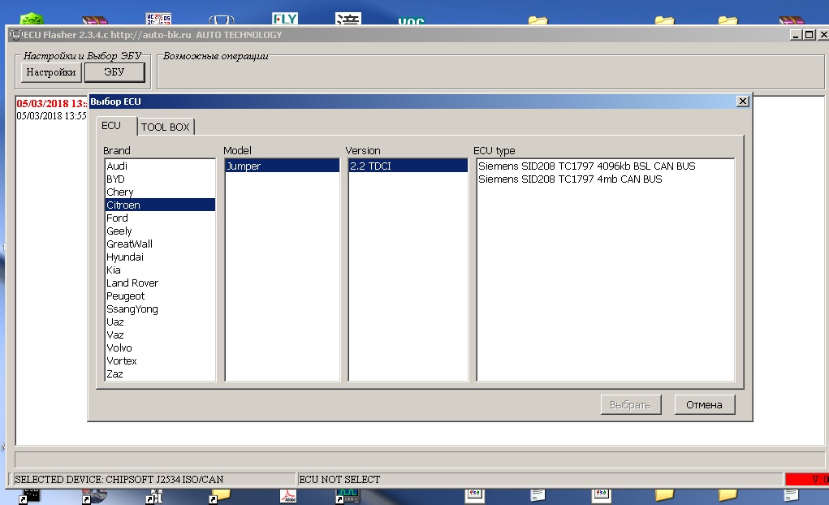The width and height of the screenshot is (829, 505).
Task: Select the 2.2 TDCI version
Action: 408,166
